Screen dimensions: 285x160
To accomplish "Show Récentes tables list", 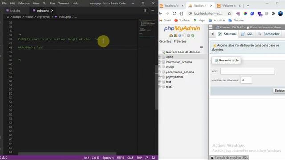I will click(x=165, y=41).
